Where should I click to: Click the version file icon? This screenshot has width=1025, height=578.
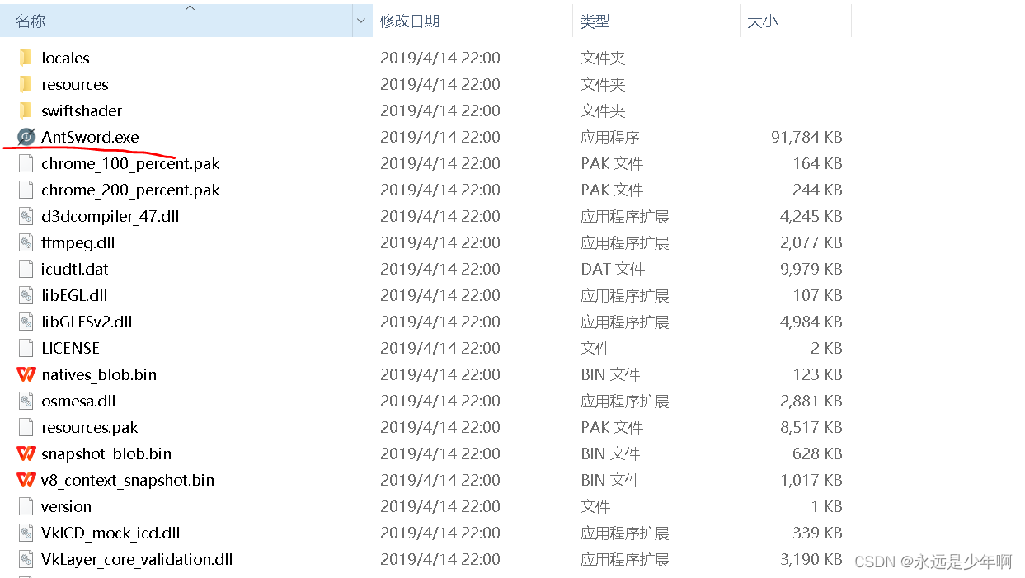pyautogui.click(x=26, y=506)
